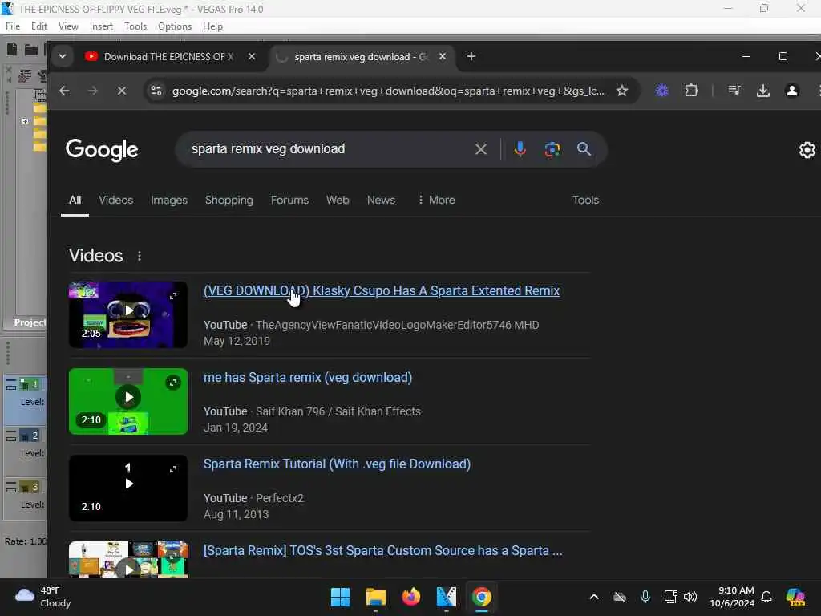Select the News results tab
Screen dimensions: 821x616
381,200
